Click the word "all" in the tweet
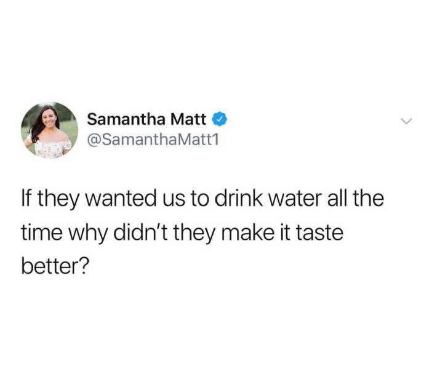Screen dimensions: 432x369 coord(337,198)
